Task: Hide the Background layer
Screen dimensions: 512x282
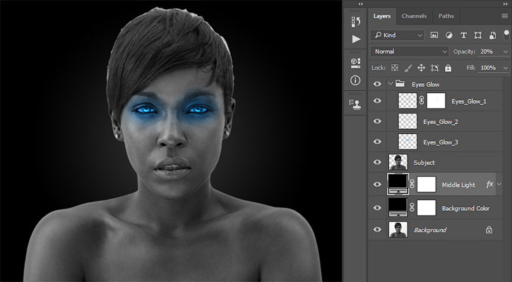Action: pyautogui.click(x=378, y=230)
